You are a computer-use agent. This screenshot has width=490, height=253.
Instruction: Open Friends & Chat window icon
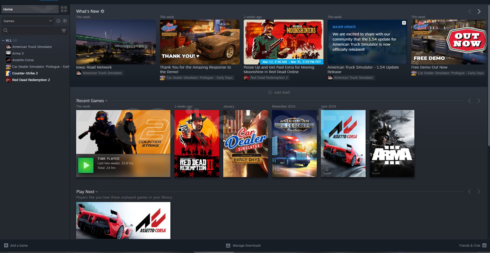coord(484,245)
